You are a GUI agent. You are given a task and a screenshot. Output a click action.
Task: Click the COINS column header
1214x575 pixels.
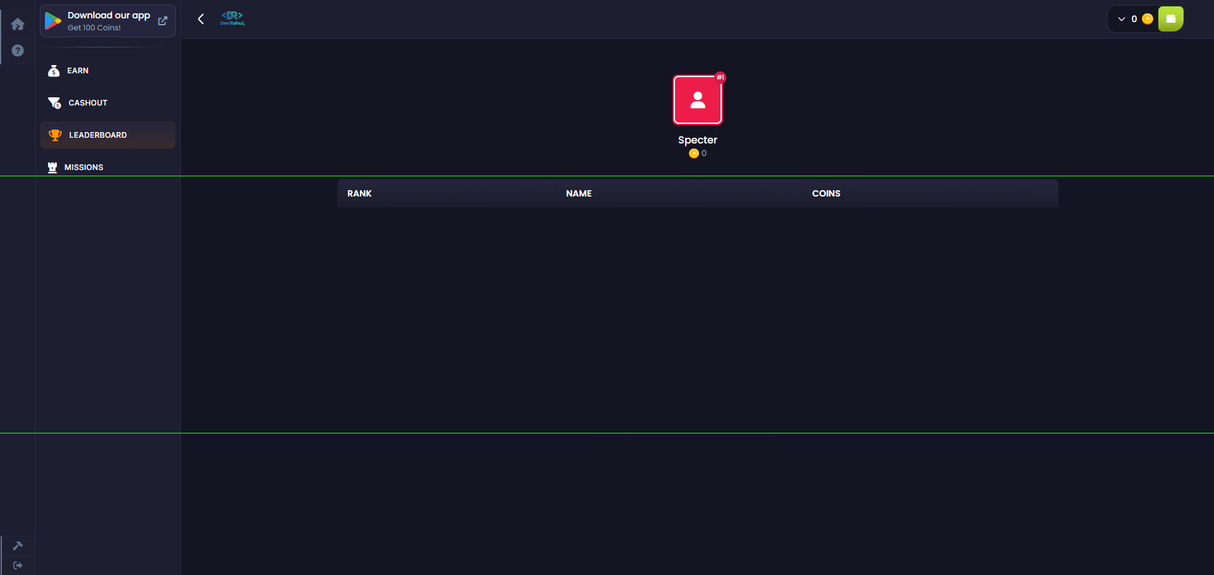pyautogui.click(x=826, y=193)
